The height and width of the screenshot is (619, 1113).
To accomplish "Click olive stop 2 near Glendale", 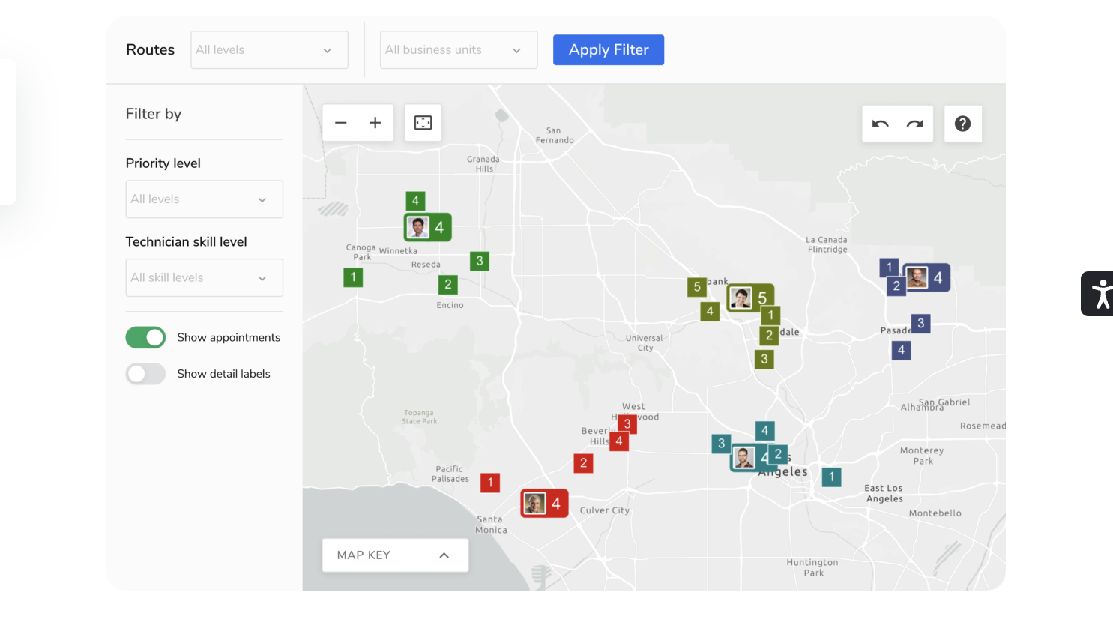I will [x=769, y=336].
